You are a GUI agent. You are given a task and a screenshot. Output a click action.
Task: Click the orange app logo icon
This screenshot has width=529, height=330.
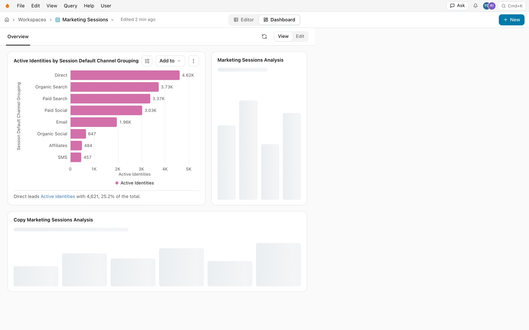pyautogui.click(x=7, y=6)
